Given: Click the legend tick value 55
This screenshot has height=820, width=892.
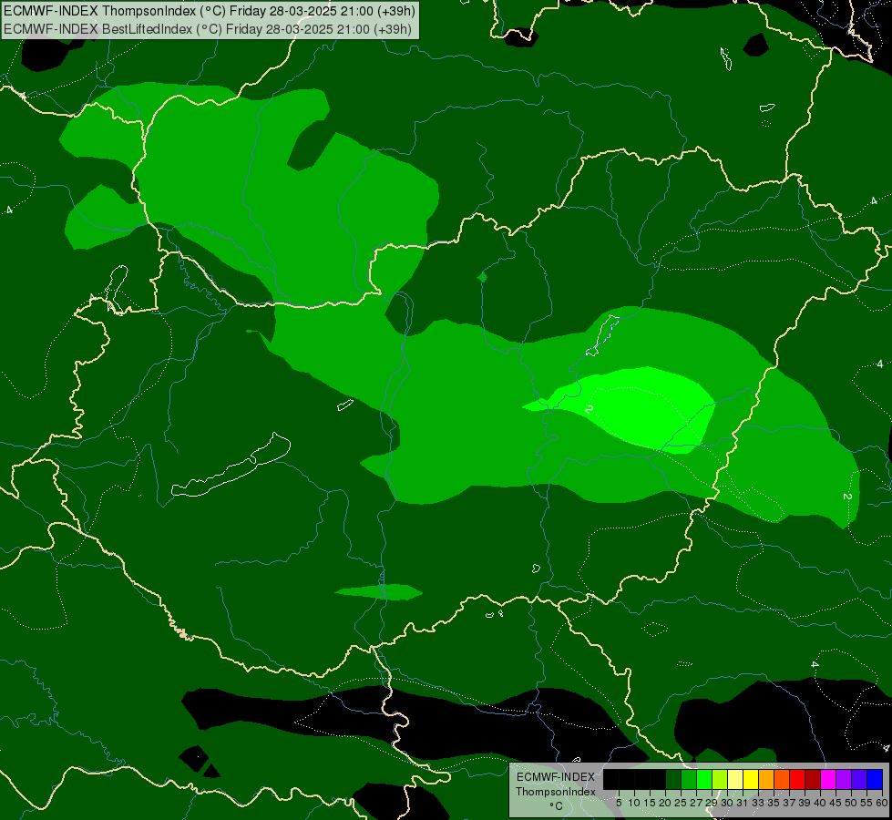Looking at the screenshot, I should pos(866,803).
